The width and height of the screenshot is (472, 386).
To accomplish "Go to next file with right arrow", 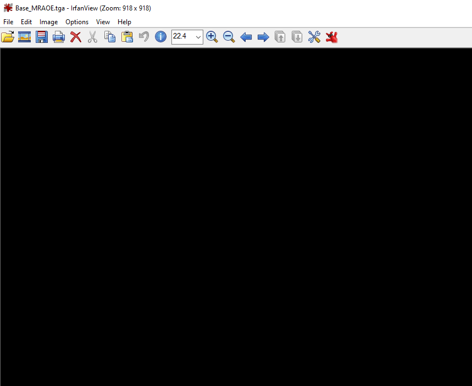I will (263, 37).
